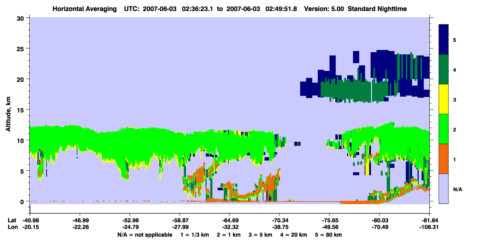Click legend text 'N/A = not applicable'
The image size is (477, 245).
pyautogui.click(x=145, y=234)
